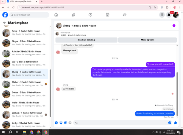Click More options button
Image resolution: width=183 pixels, height=135 pixels.
coord(147,40)
